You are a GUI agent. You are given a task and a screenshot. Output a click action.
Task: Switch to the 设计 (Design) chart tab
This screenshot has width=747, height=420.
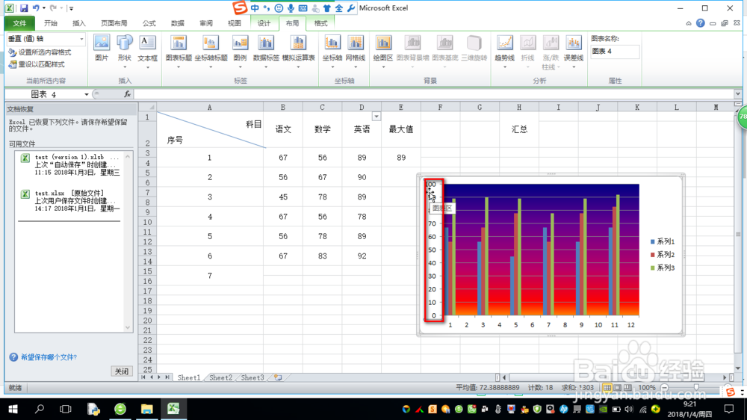(x=264, y=23)
